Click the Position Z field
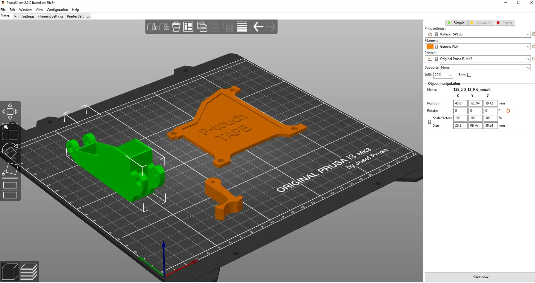Viewport: 535px width, 283px height. click(490, 103)
